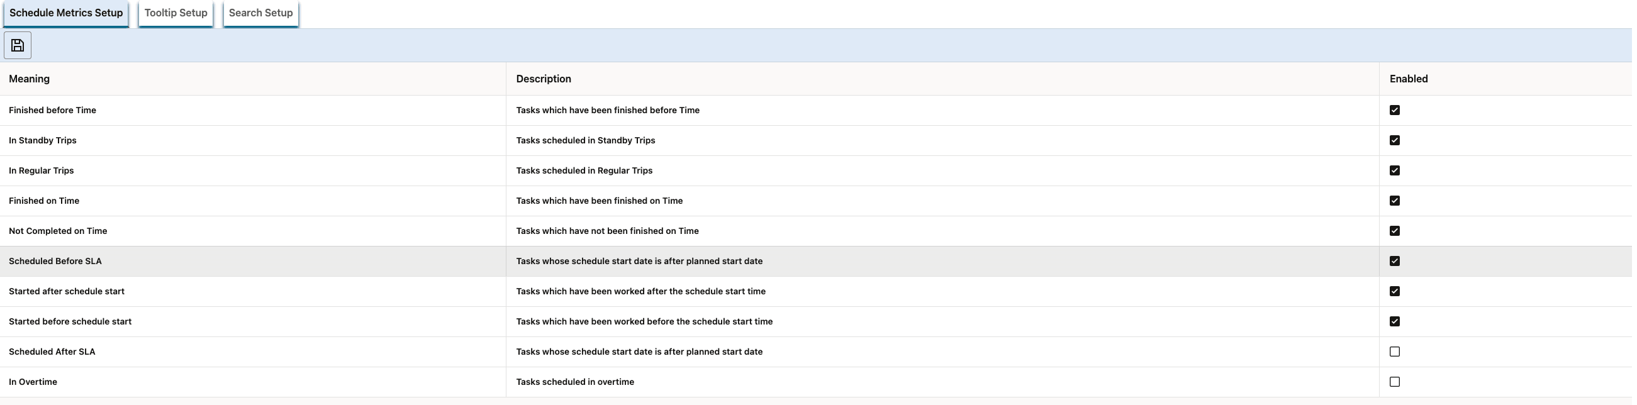The height and width of the screenshot is (405, 1637).
Task: Select the Schedule Metrics Setup tab
Action: [66, 13]
